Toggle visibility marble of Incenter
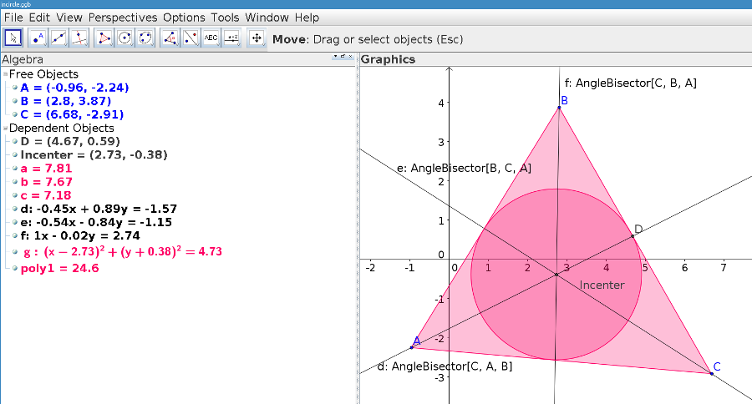This screenshot has height=404, width=752. tap(15, 155)
